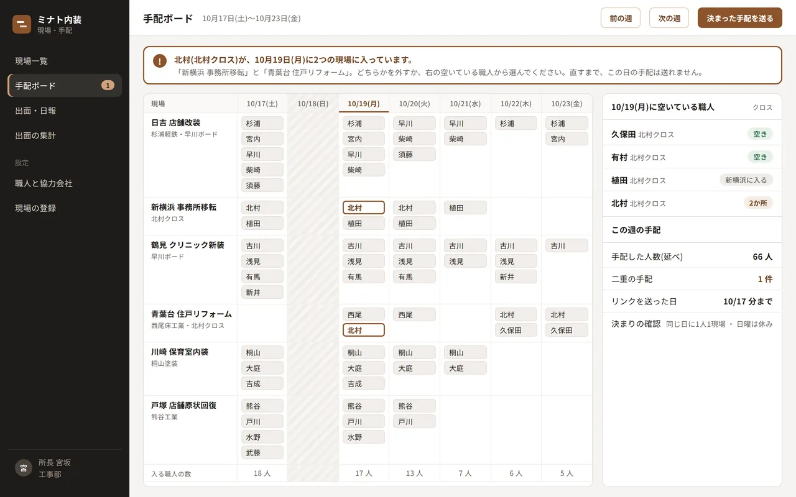Click 17 人 total under 10/19

click(364, 473)
